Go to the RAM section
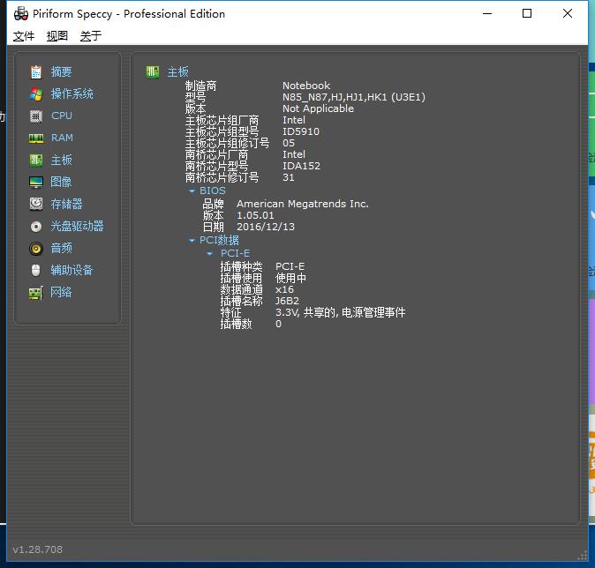595x568 pixels. click(x=62, y=138)
